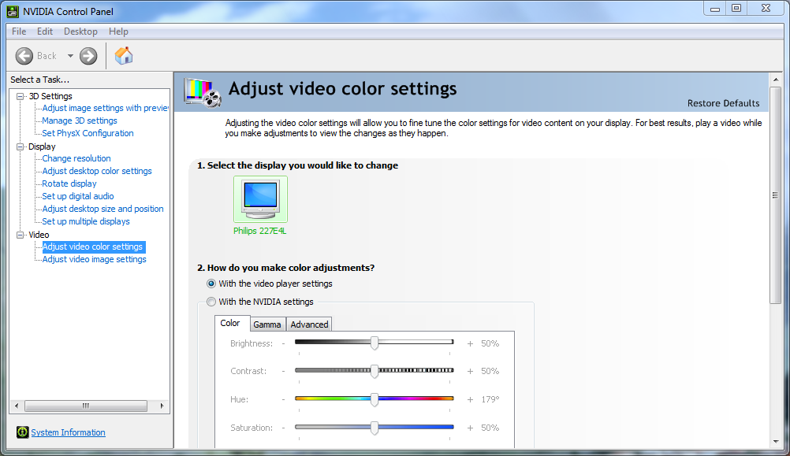The image size is (790, 456).
Task: Open the Back history dropdown arrow
Action: 70,56
